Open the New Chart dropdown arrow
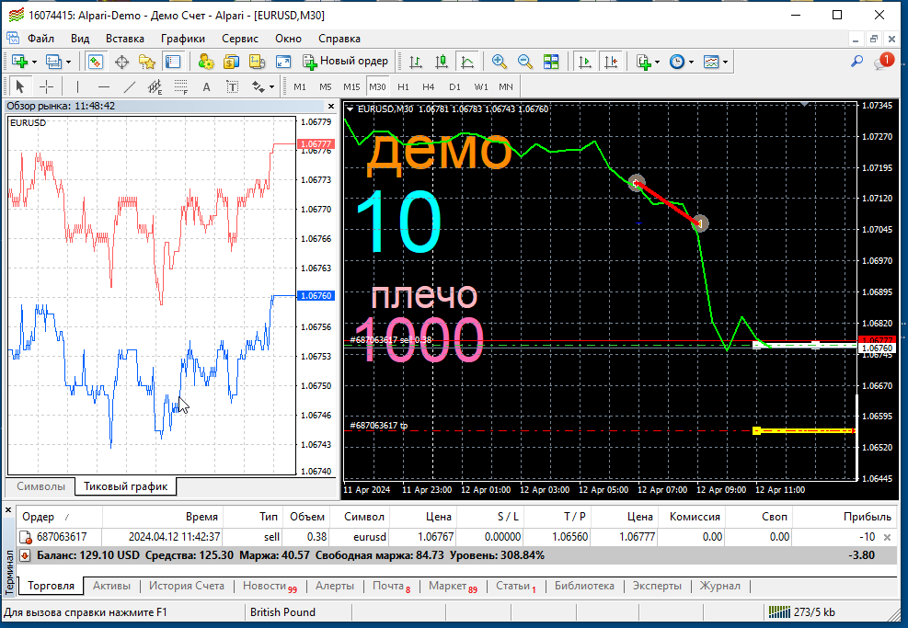 tap(34, 62)
